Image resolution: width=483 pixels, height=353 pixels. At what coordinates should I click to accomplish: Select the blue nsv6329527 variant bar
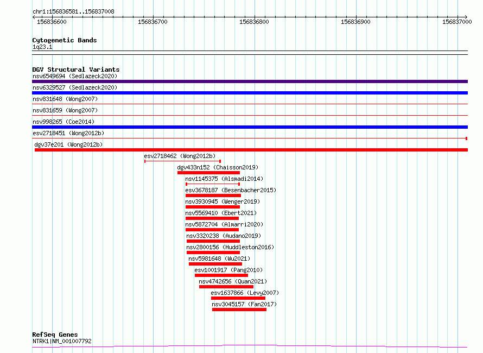click(x=250, y=93)
